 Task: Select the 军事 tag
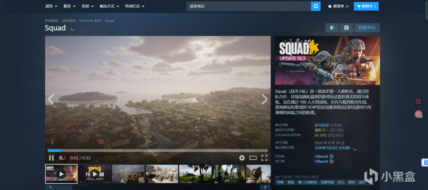pos(280,182)
